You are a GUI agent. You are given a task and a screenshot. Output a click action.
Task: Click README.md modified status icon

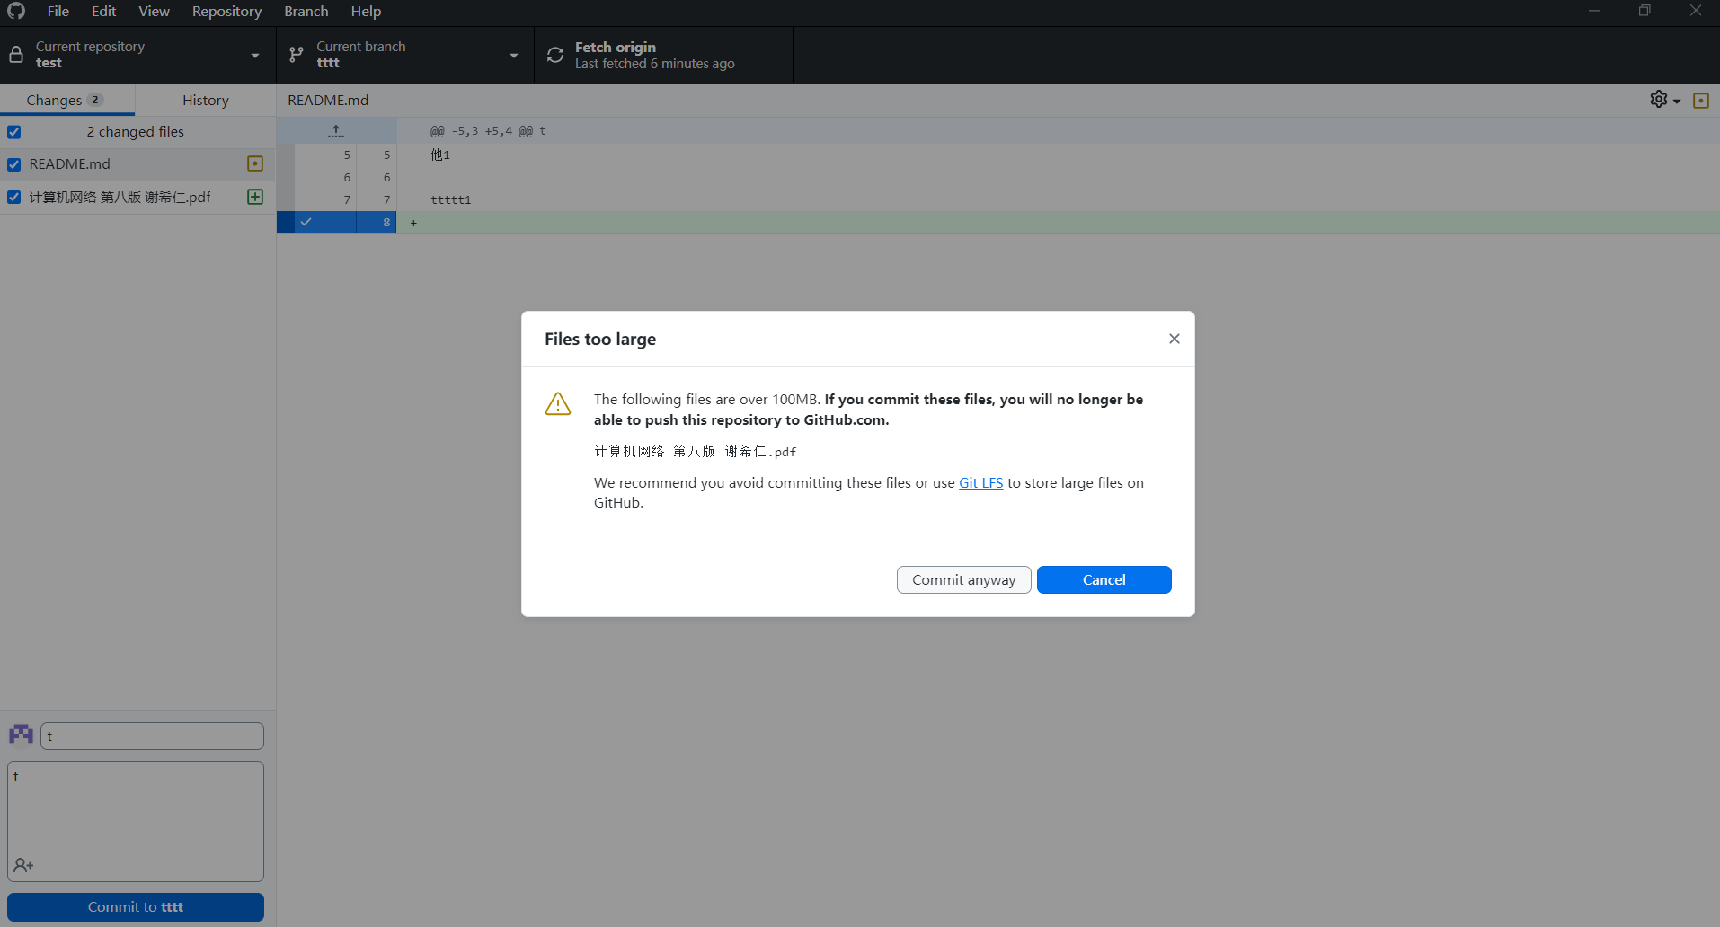(255, 163)
